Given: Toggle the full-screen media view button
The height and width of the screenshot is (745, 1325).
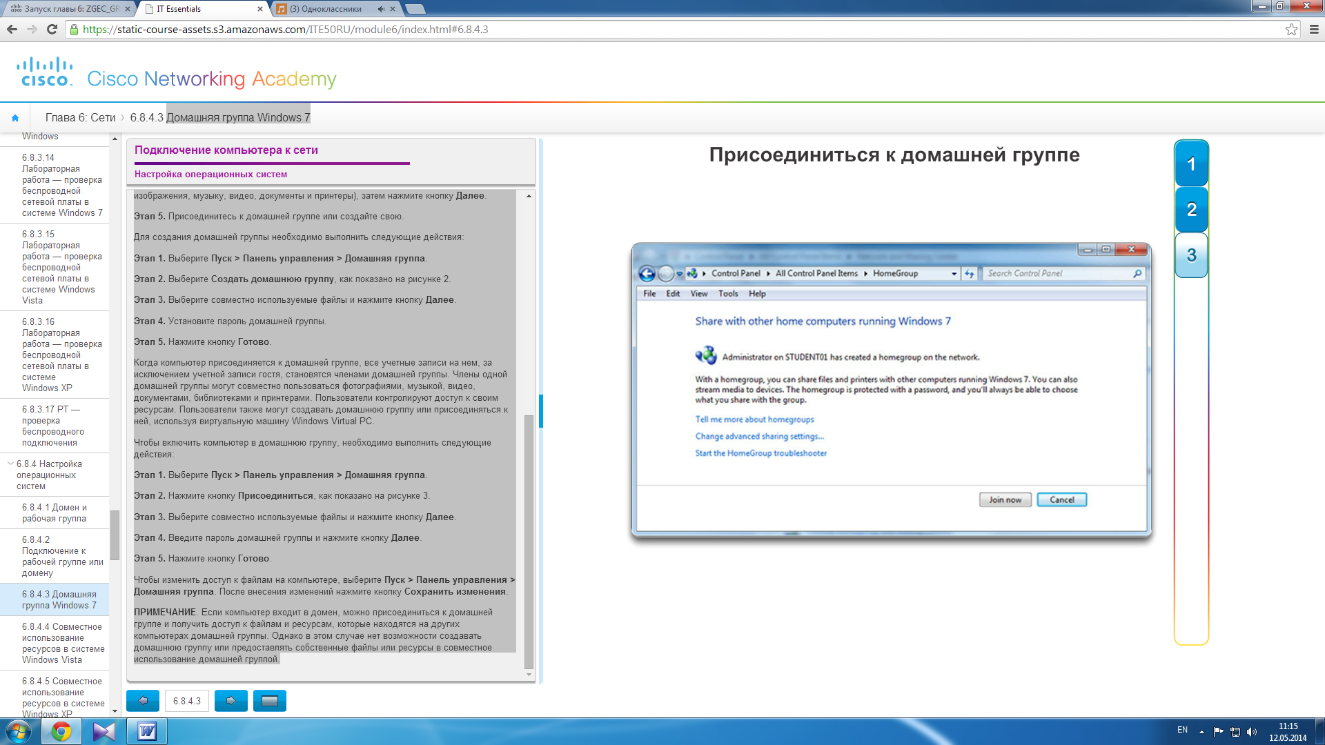Looking at the screenshot, I should pos(270,701).
